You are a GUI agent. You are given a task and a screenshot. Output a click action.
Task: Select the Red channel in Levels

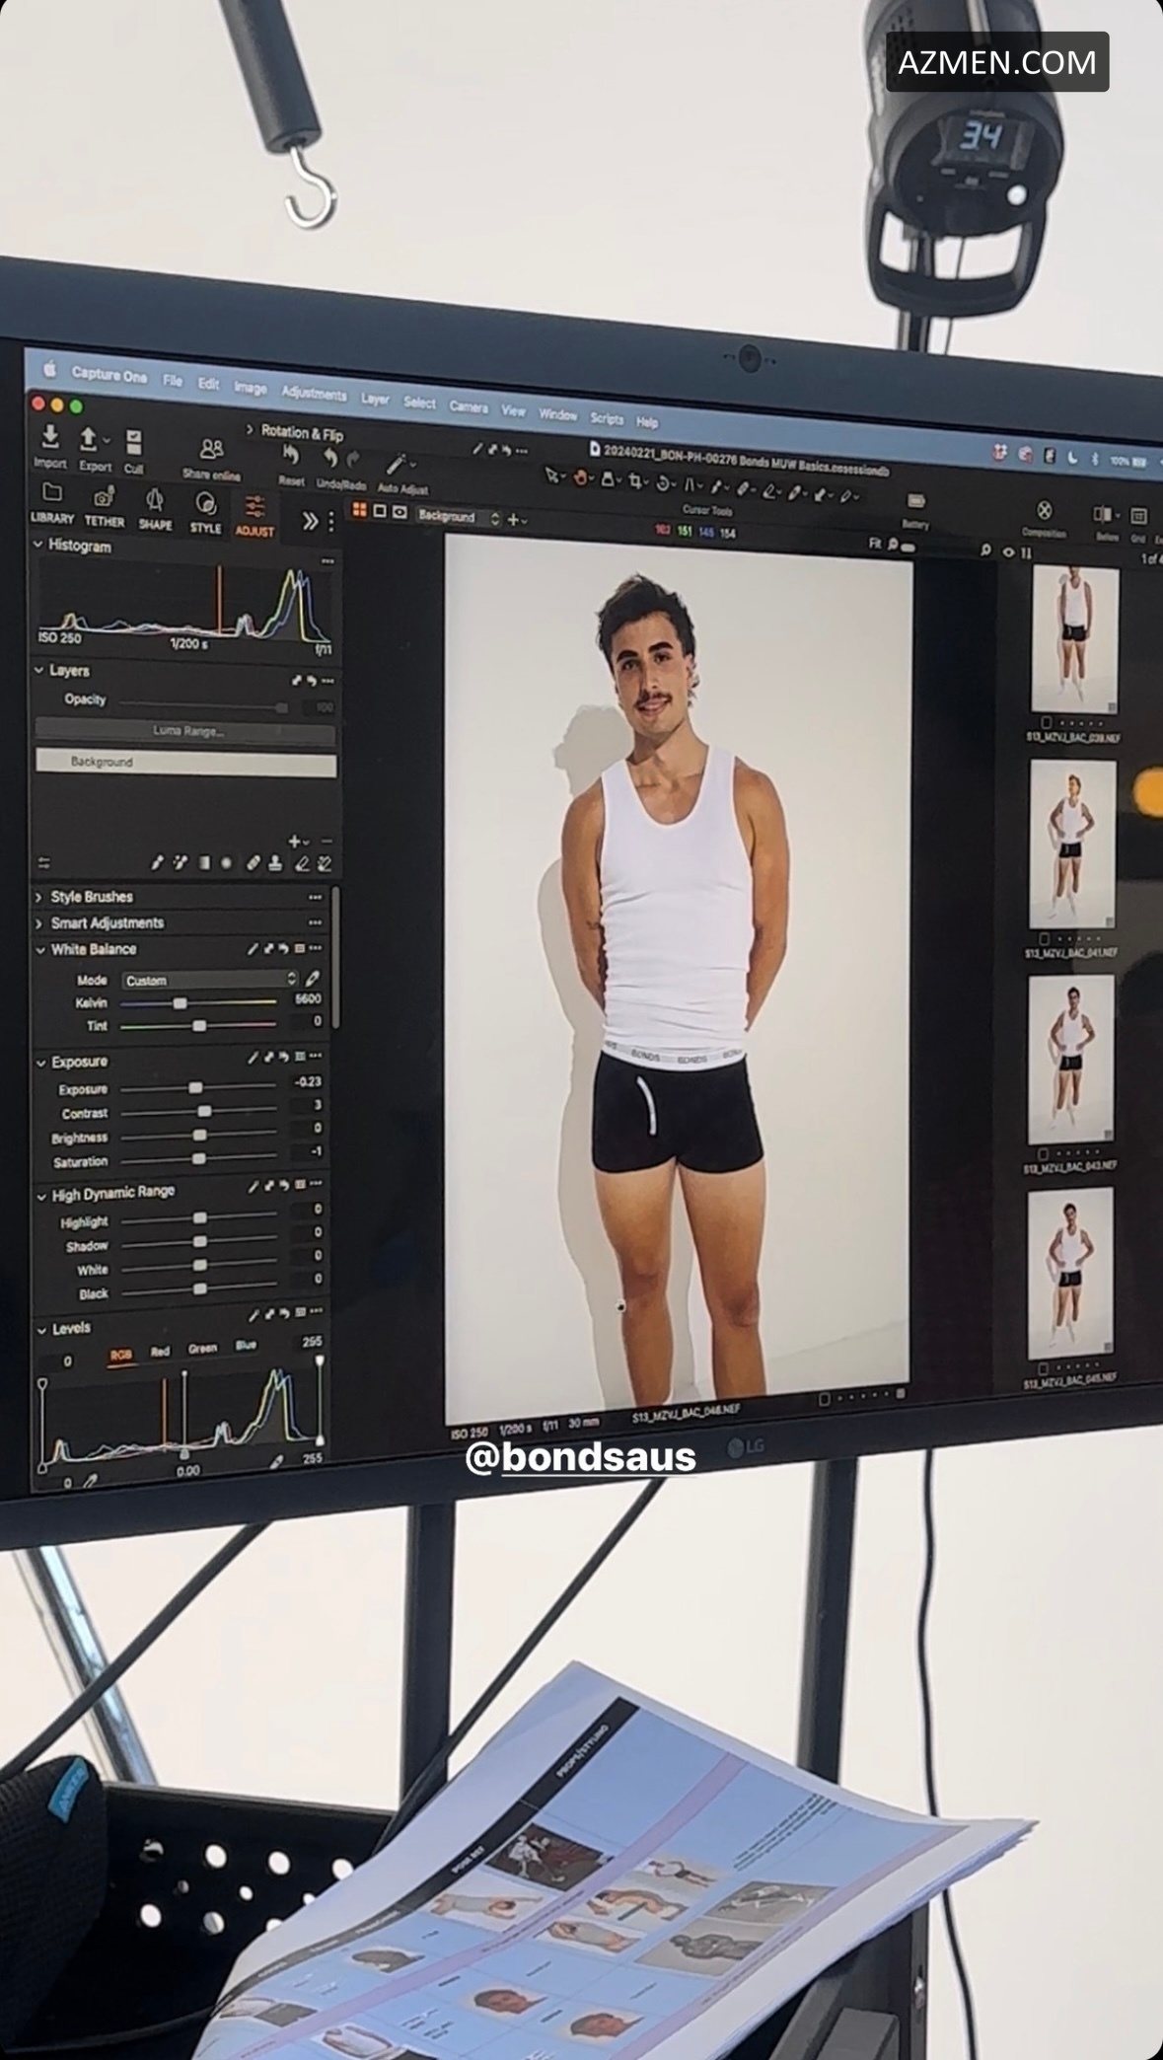[160, 1352]
